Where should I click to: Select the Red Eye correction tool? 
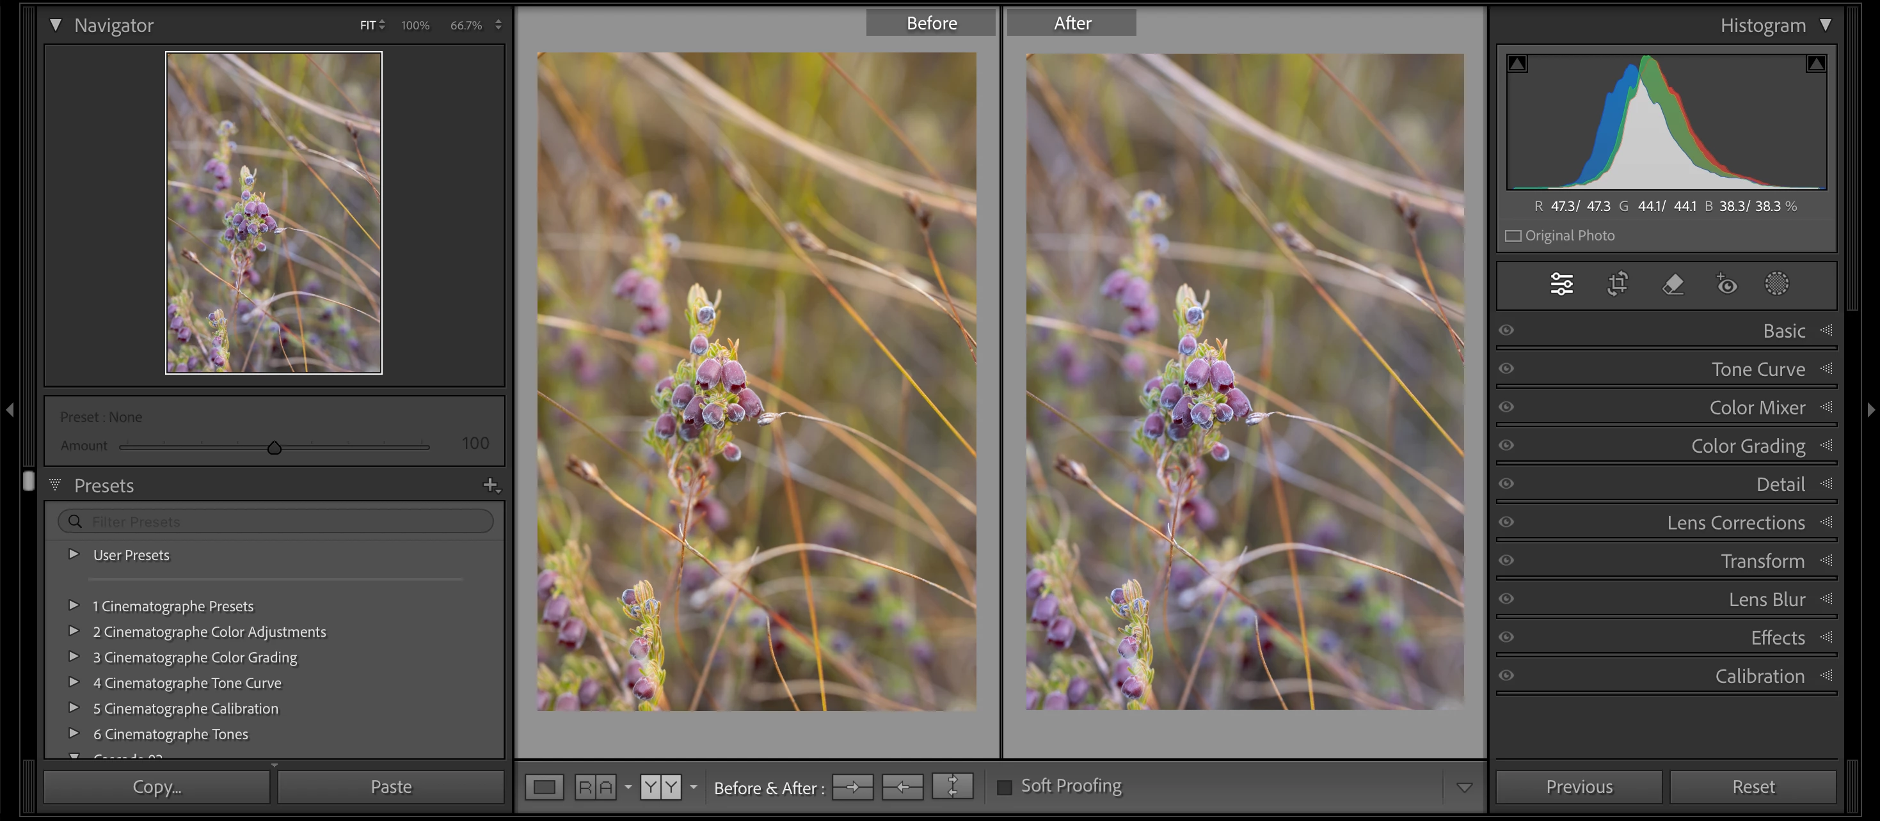pos(1726,284)
